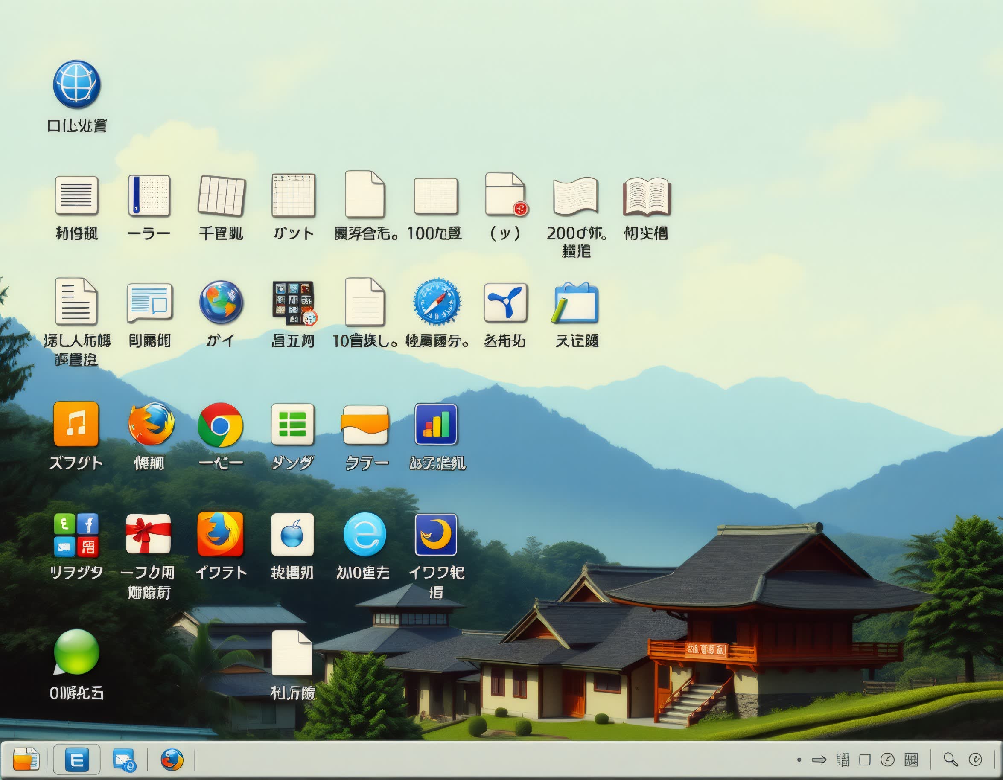Screen dimensions: 1003x780
Task: Open the bar chart app icon
Action: click(436, 424)
